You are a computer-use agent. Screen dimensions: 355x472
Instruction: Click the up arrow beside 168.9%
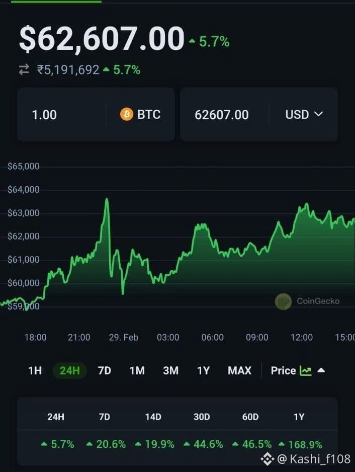tap(282, 444)
